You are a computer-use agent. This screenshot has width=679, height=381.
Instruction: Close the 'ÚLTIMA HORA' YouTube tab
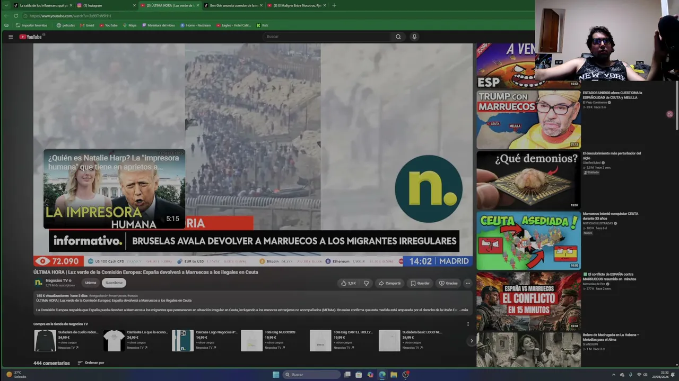198,5
